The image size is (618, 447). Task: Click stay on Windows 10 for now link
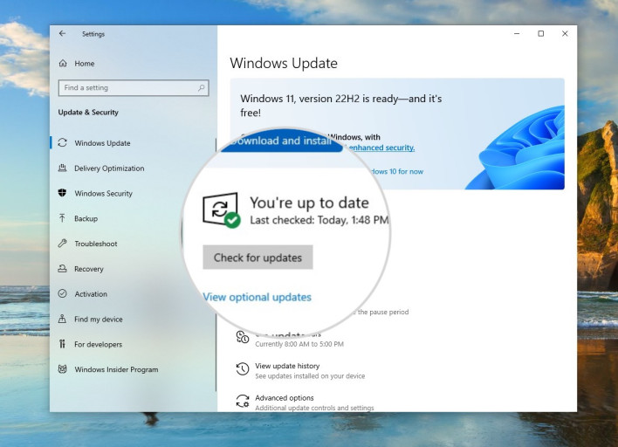point(396,171)
